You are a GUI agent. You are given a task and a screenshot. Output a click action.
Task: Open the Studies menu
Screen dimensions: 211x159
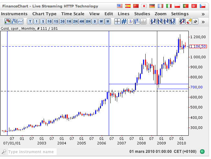(142, 14)
